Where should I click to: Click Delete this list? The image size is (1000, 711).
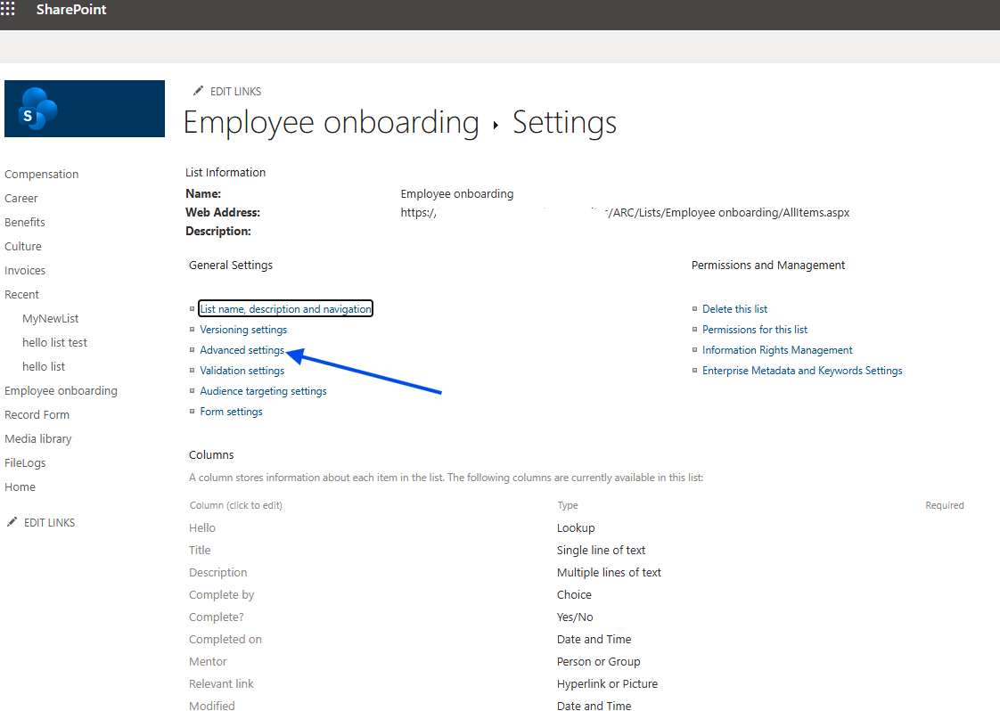pyautogui.click(x=734, y=309)
